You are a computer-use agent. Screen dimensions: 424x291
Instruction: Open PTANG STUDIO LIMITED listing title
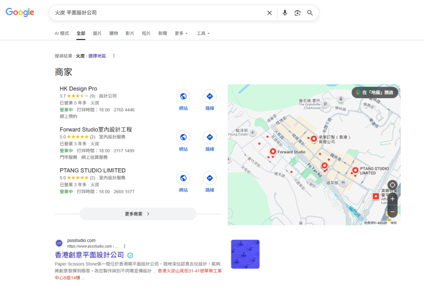(x=93, y=171)
